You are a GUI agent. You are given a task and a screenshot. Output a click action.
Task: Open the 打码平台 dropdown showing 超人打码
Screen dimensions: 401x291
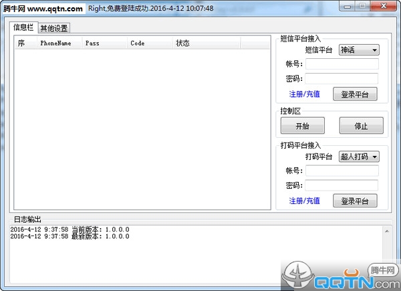[359, 157]
